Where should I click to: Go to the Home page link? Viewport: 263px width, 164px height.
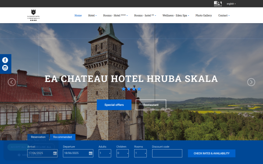point(78,15)
